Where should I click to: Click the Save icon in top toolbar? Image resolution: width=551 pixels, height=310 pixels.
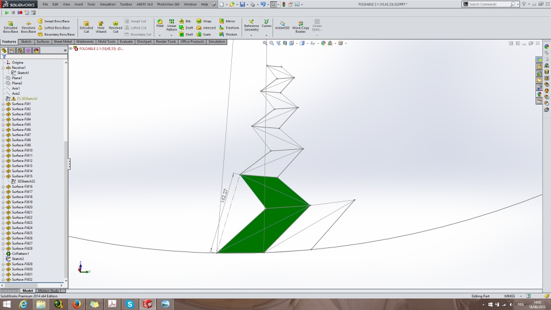(x=242, y=4)
